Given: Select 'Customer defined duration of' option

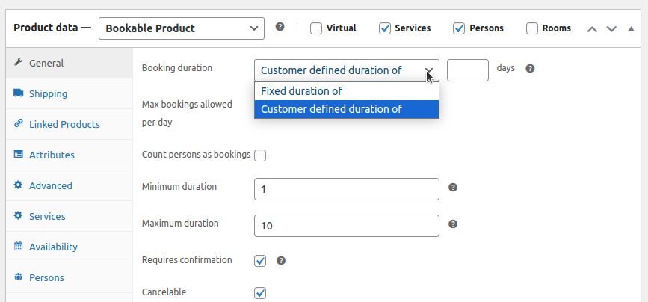Looking at the screenshot, I should (346, 109).
